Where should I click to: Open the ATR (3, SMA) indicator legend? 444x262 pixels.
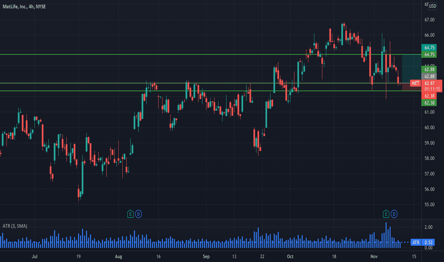(x=15, y=226)
